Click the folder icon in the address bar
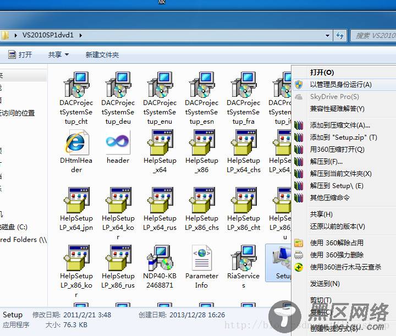This screenshot has height=336, width=396. 5,35
